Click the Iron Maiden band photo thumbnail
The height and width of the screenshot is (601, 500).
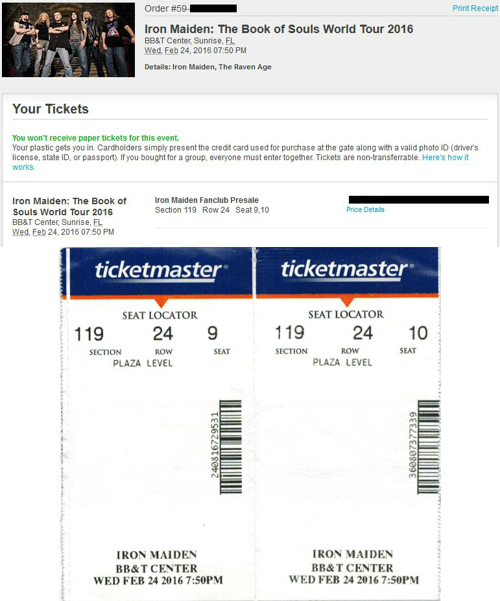coord(68,40)
